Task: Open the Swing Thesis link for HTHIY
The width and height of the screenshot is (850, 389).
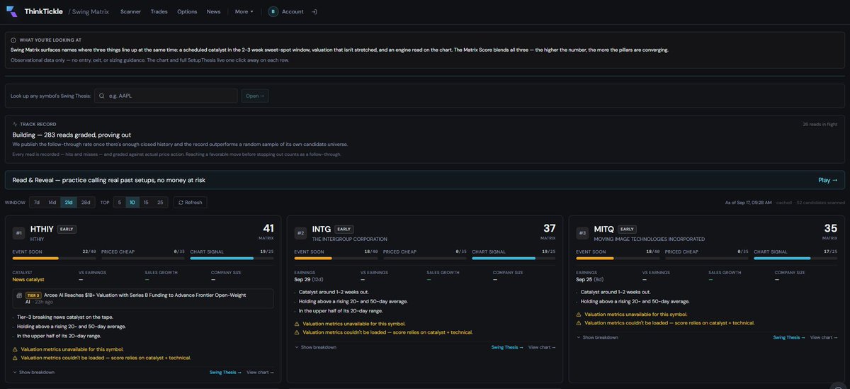Action: [225, 372]
